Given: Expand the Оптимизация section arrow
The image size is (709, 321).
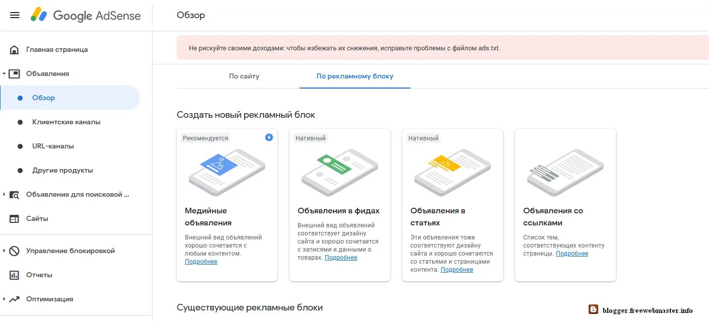Looking at the screenshot, I should [x=4, y=299].
